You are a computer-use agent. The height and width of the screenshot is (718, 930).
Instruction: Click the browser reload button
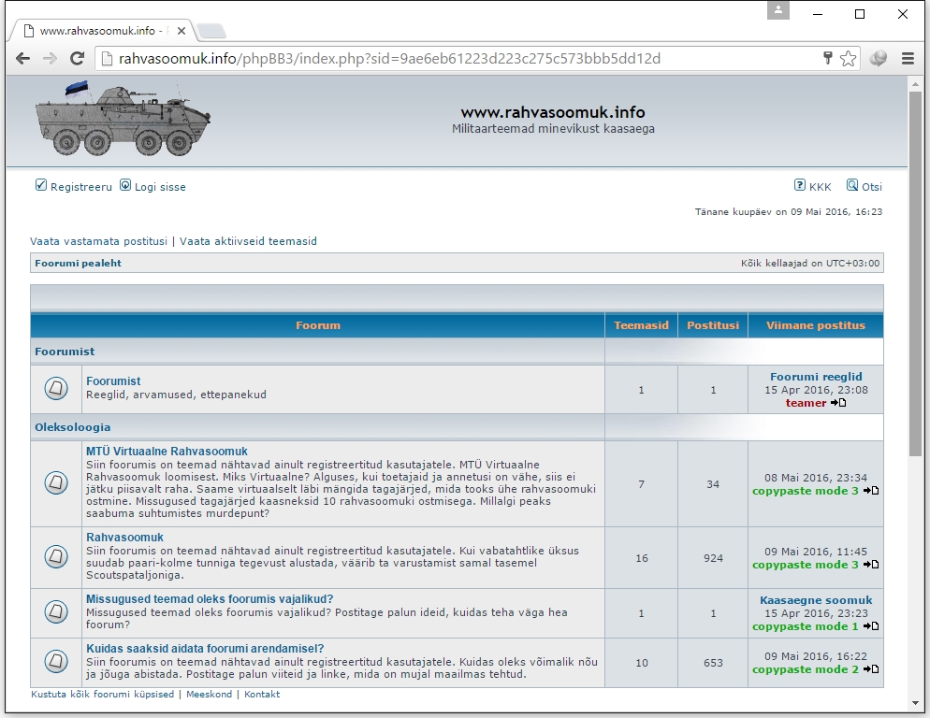[78, 59]
